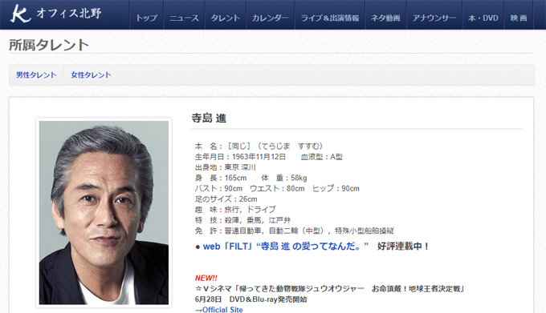Select the 出身地：東京 深川 line
Screen dimensions: 546x313
226,167
